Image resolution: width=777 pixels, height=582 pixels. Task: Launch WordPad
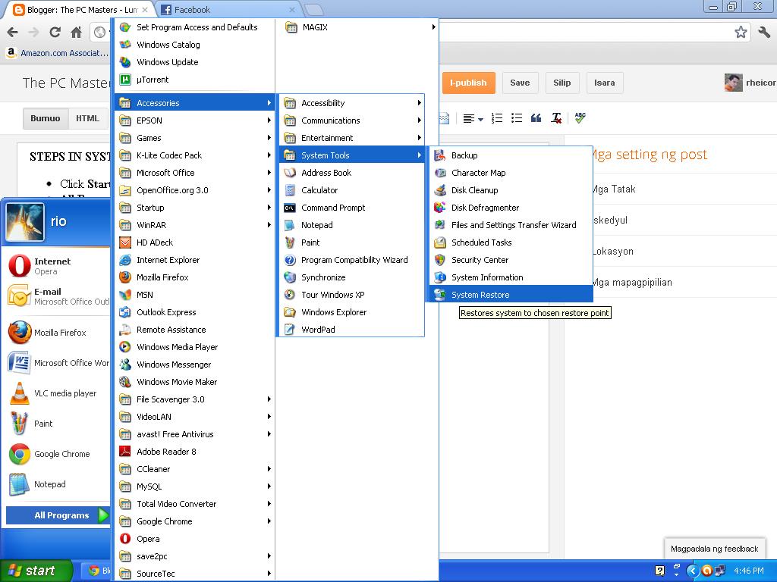click(x=351, y=329)
